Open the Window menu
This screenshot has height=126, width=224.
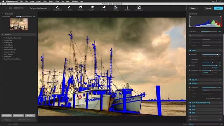75,1
